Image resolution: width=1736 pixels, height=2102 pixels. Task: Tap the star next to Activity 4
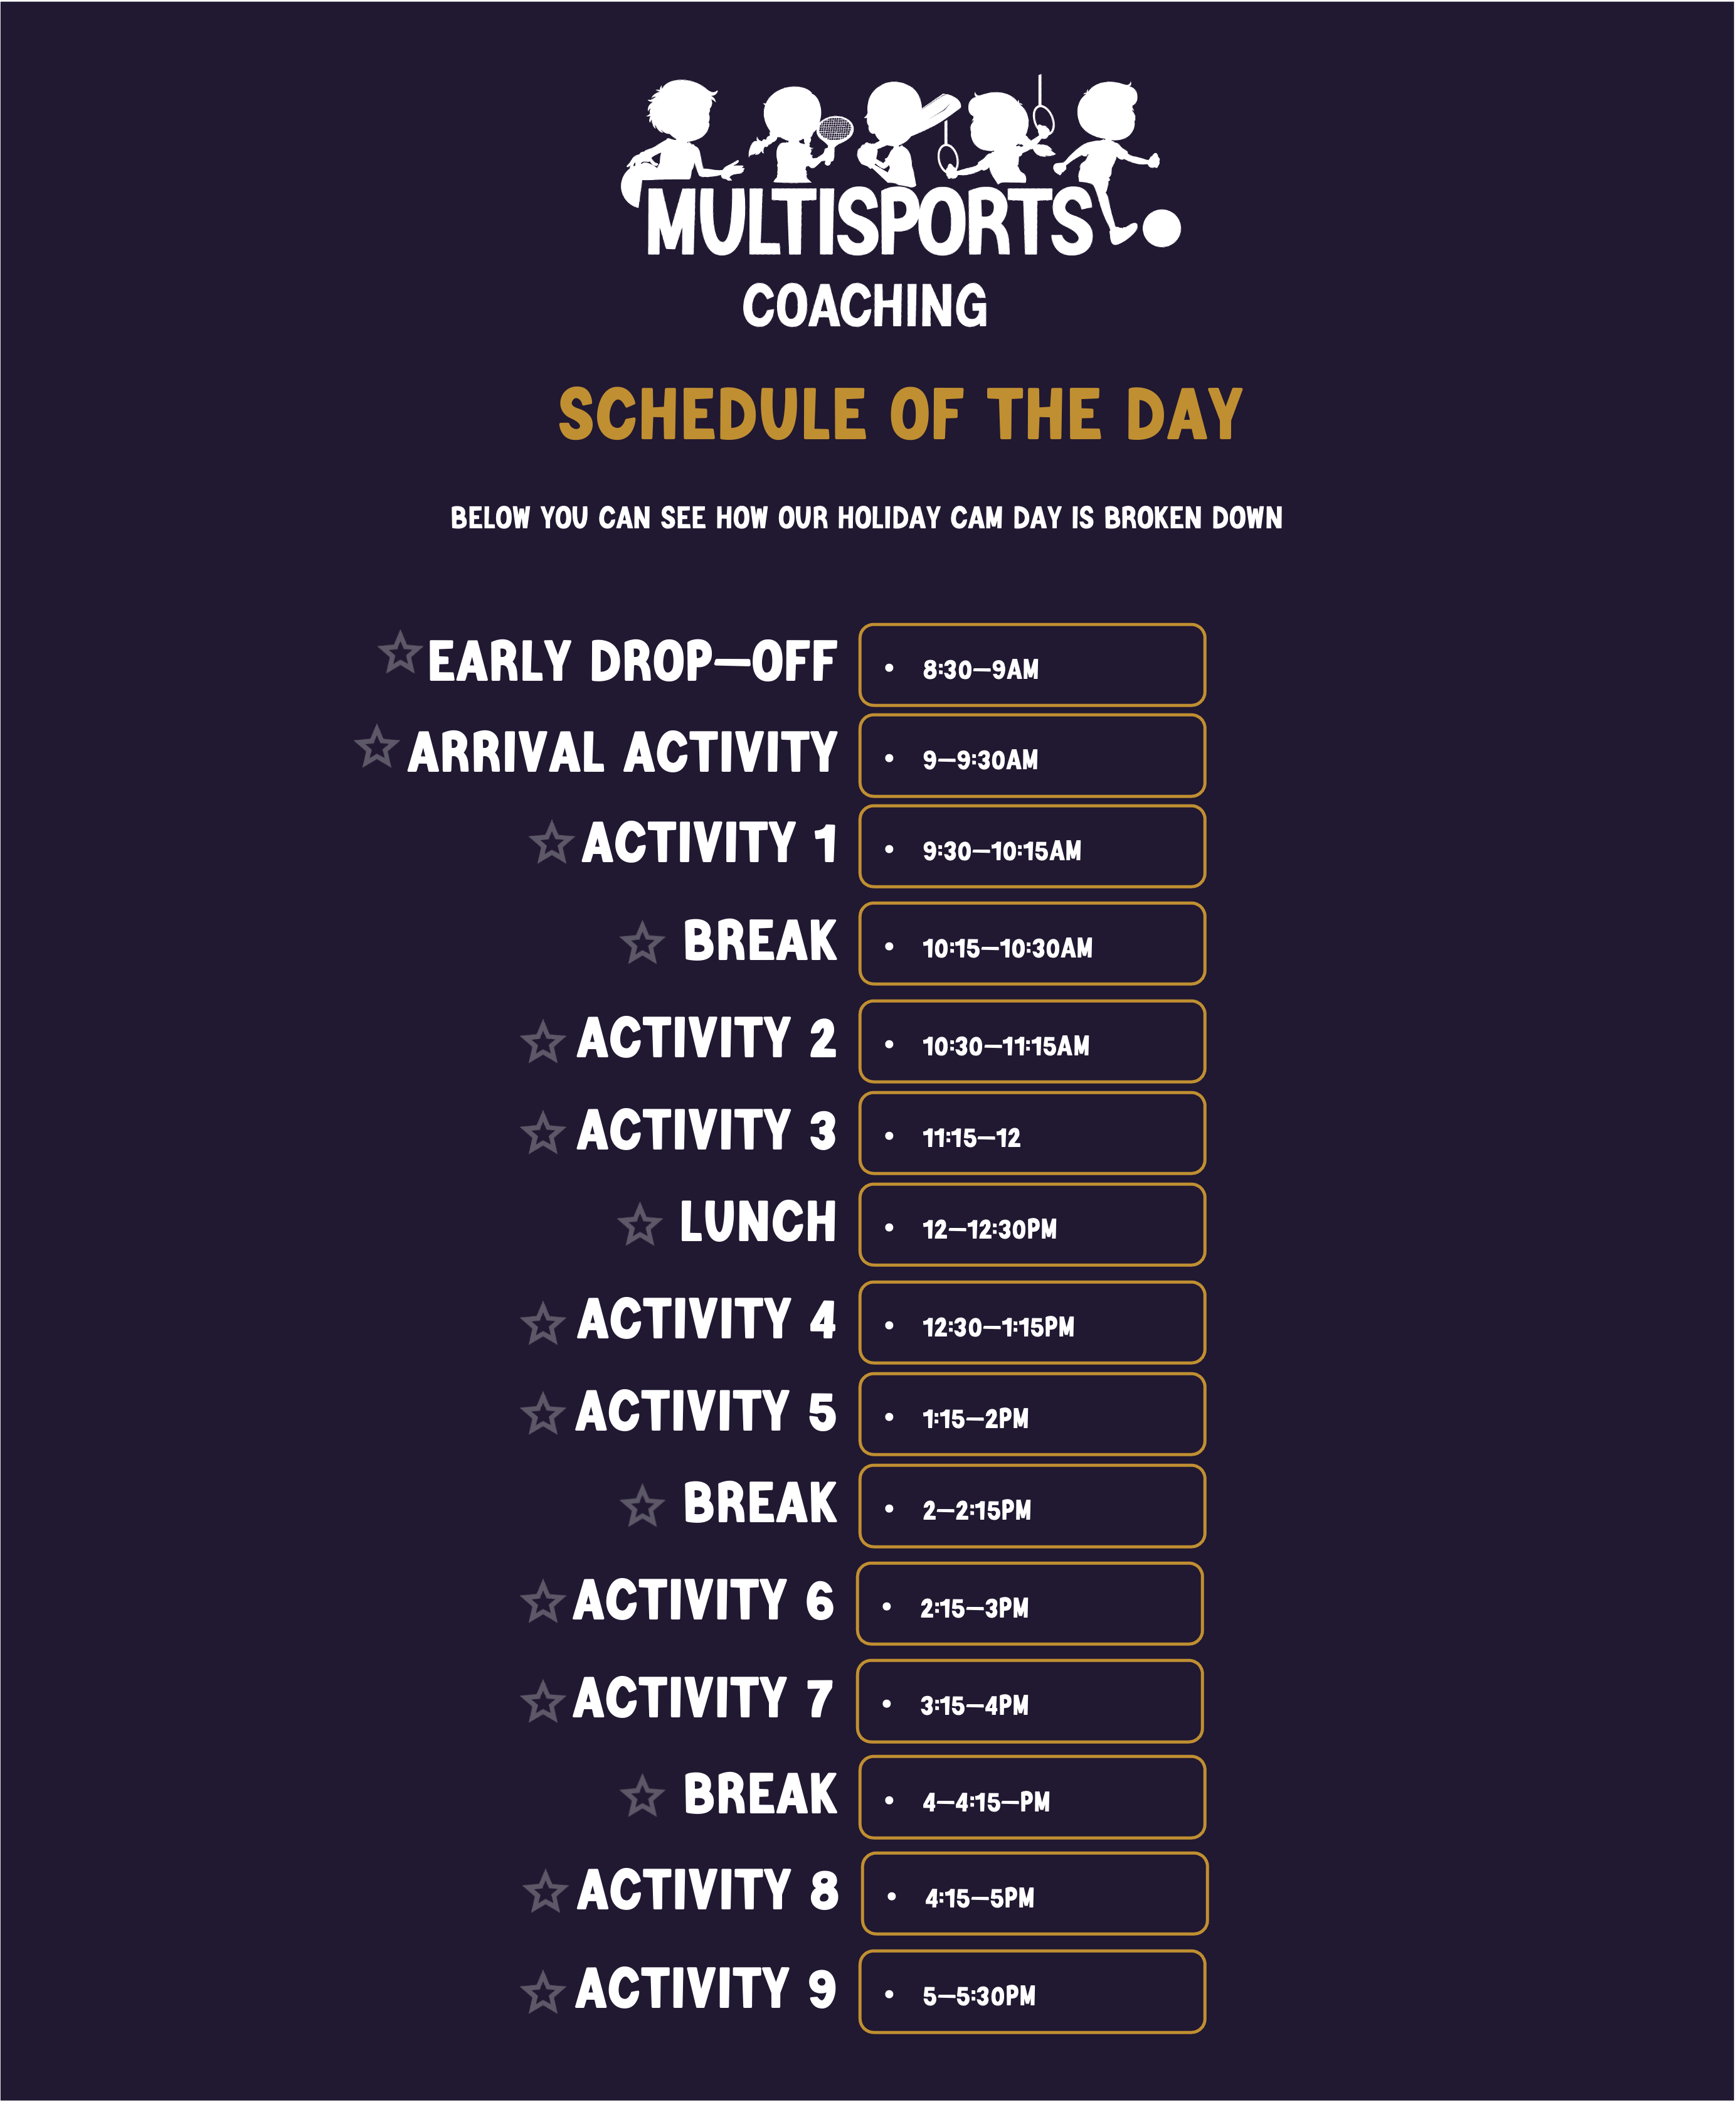coord(543,1323)
